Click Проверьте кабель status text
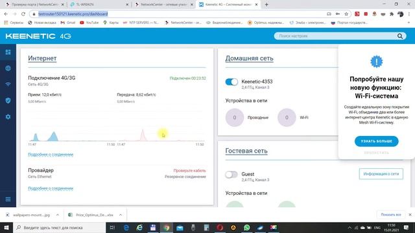Screen dimensions: 415x233 189,171
